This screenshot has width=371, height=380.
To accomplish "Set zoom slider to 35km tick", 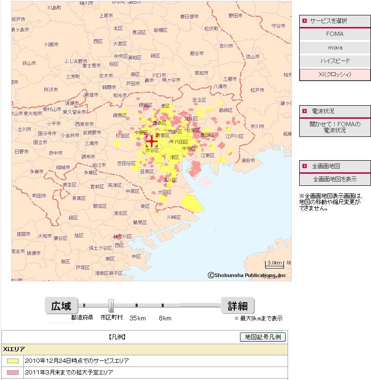I will 137,305.
